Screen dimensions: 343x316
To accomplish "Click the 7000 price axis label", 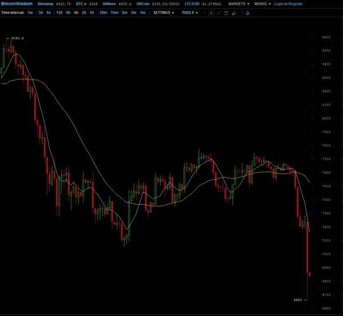I will (326, 254).
